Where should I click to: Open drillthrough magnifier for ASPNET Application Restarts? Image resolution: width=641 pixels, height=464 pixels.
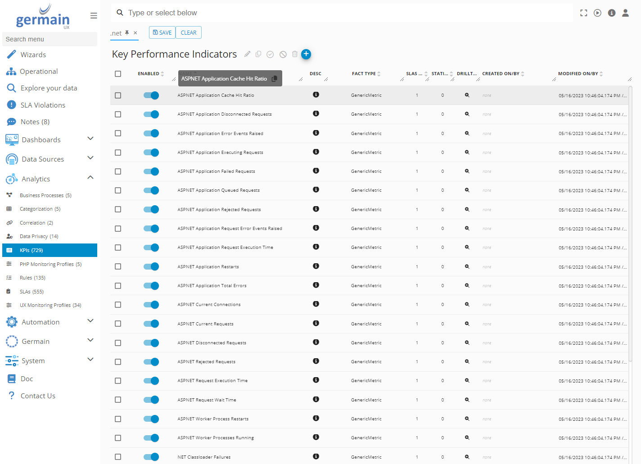[467, 266]
